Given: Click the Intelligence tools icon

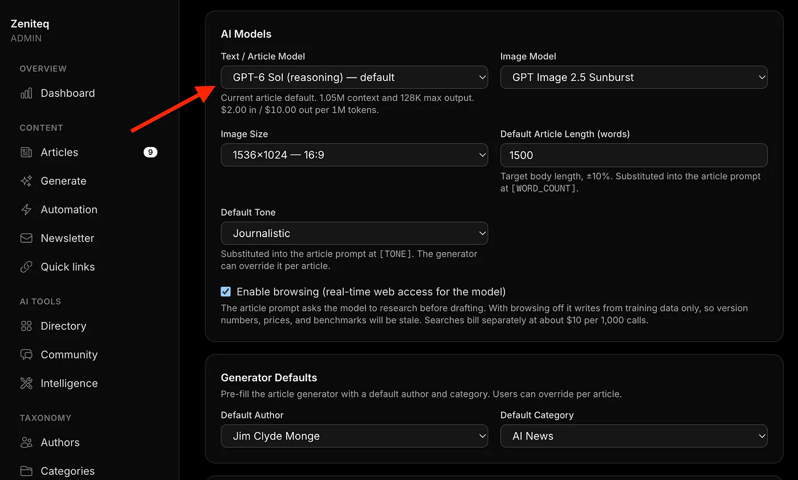Looking at the screenshot, I should (26, 383).
